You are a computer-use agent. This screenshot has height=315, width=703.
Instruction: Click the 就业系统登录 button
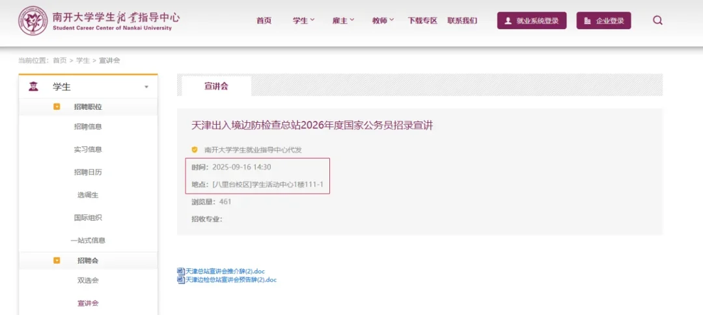click(x=532, y=21)
